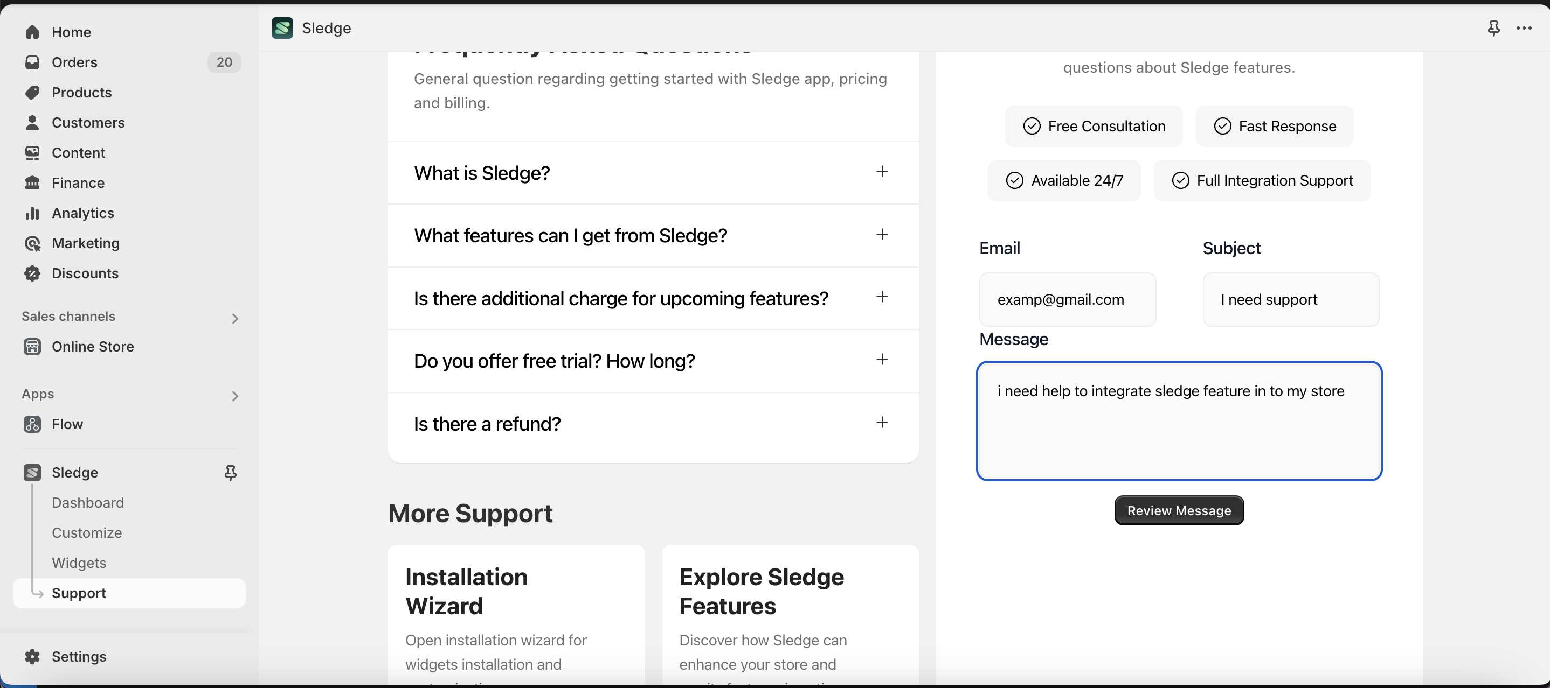Click the Free Consultation check badge

coord(1094,126)
